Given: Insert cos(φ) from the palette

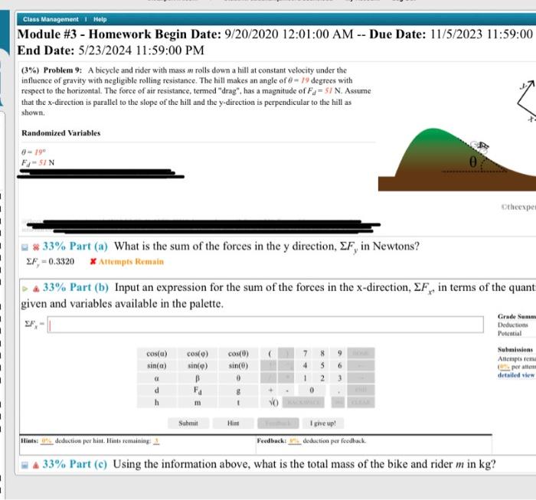Looking at the screenshot, I should click(x=198, y=354).
